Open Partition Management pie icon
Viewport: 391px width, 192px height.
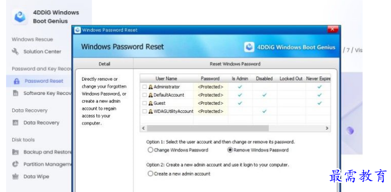15,164
